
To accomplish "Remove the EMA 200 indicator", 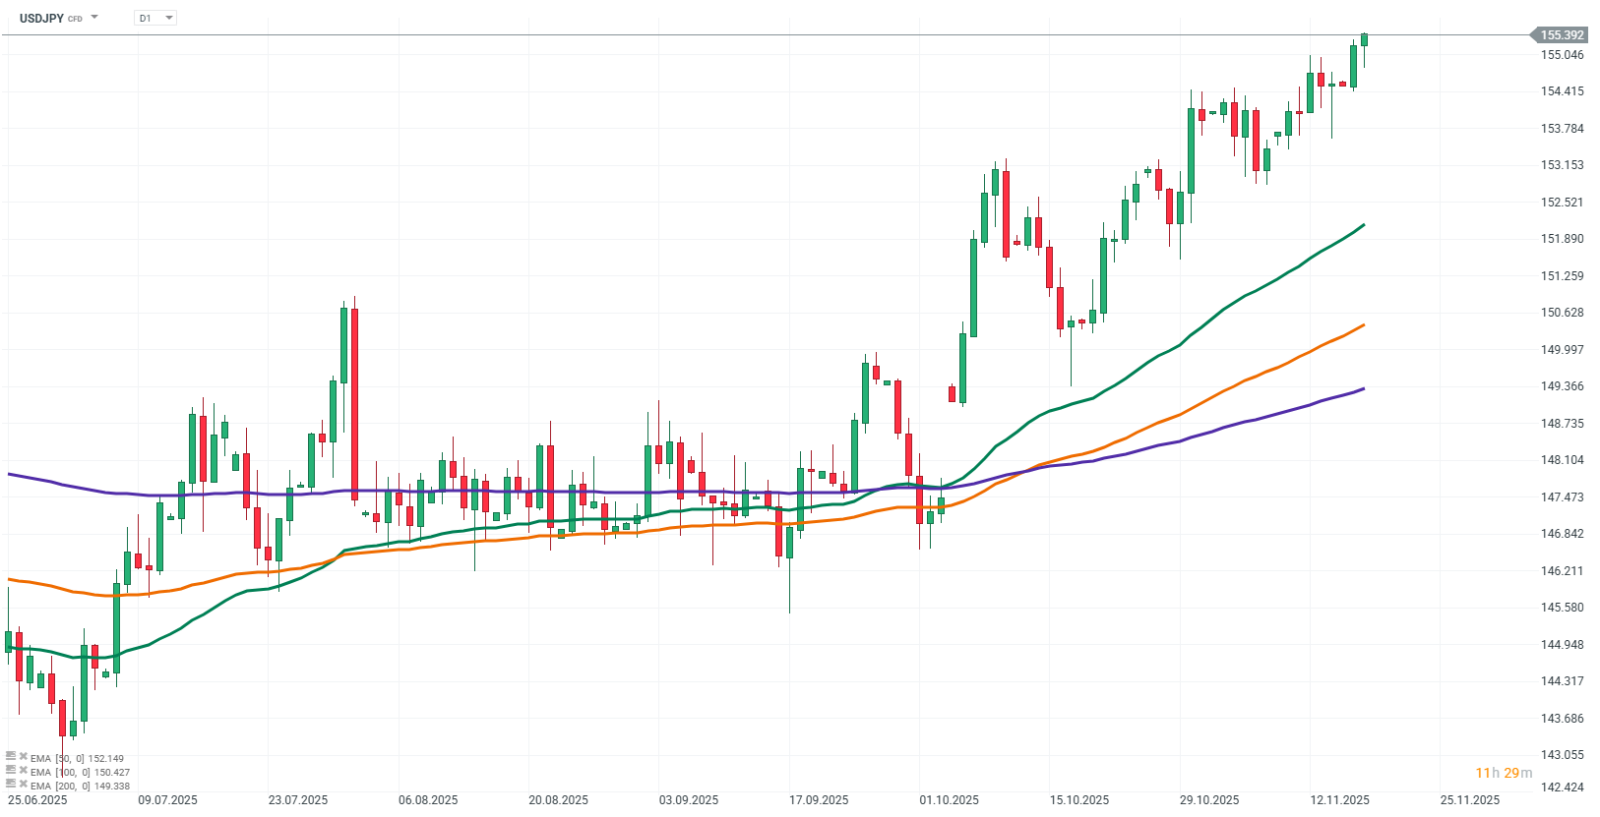I will [23, 785].
